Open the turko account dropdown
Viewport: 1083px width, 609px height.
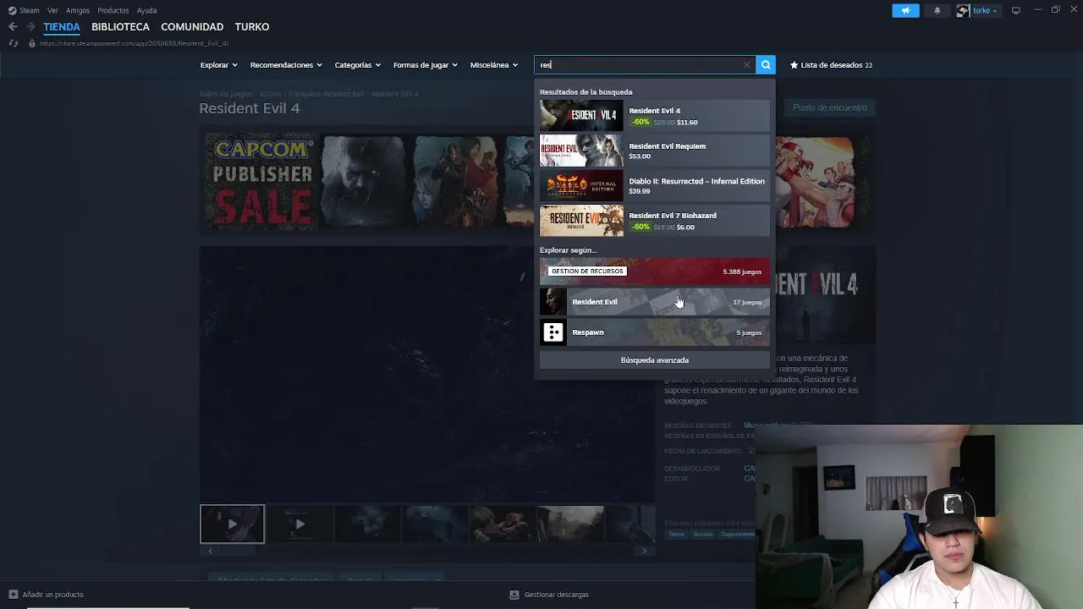pos(985,11)
